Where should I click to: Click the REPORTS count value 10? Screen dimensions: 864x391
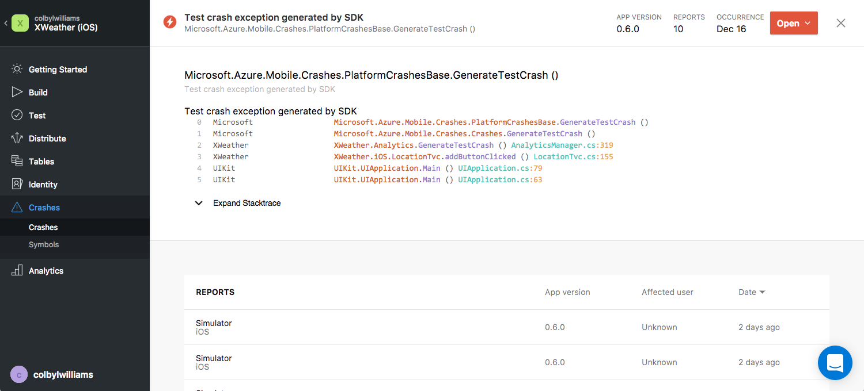[679, 29]
